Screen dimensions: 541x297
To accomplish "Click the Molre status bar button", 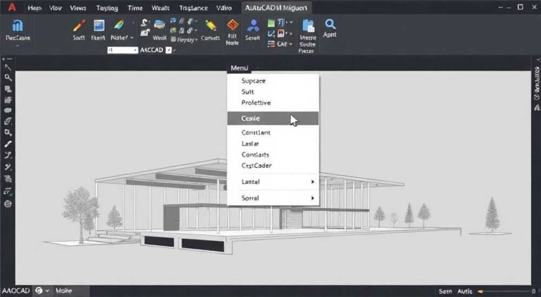I will [64, 291].
